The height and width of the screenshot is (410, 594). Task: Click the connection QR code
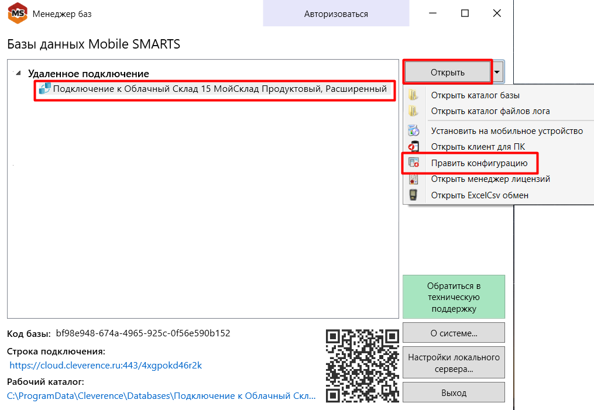tap(362, 366)
